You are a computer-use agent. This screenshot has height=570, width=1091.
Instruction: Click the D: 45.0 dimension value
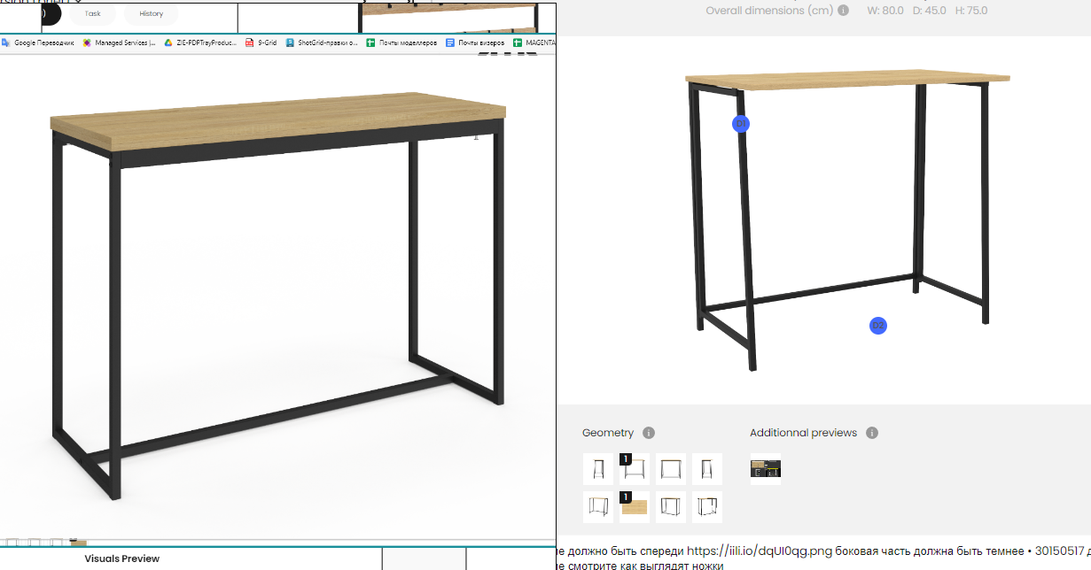coord(930,11)
